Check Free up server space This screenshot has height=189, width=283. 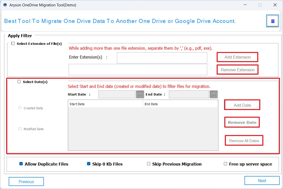pos(225,164)
